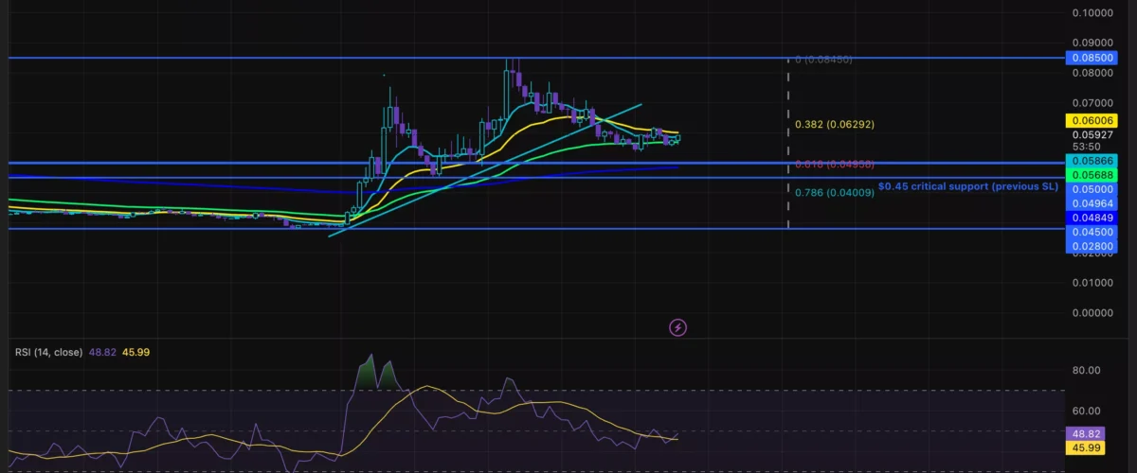Select the 0.08500 price label on axis
The height and width of the screenshot is (473, 1137).
[x=1092, y=58]
